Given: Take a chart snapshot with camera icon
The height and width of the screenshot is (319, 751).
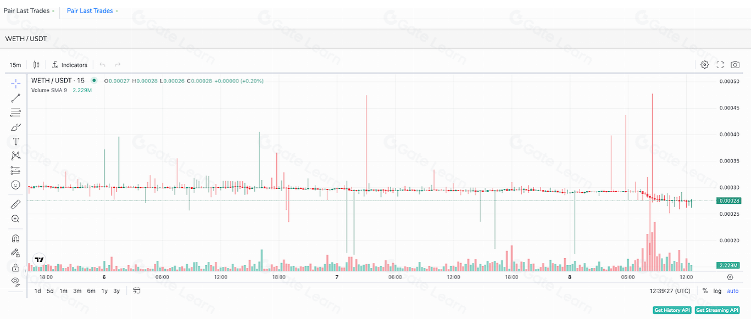Looking at the screenshot, I should [x=735, y=65].
